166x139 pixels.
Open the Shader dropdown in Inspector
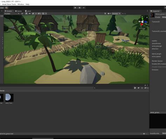164,17
